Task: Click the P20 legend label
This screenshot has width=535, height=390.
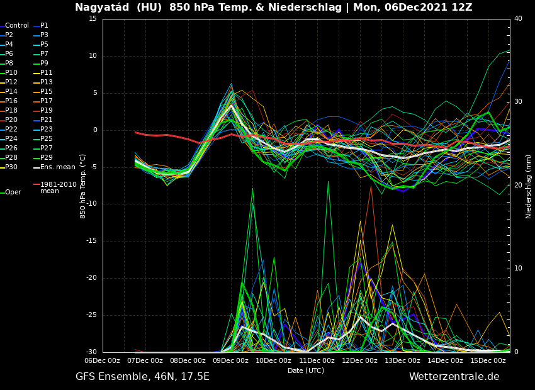Action: 11,120
